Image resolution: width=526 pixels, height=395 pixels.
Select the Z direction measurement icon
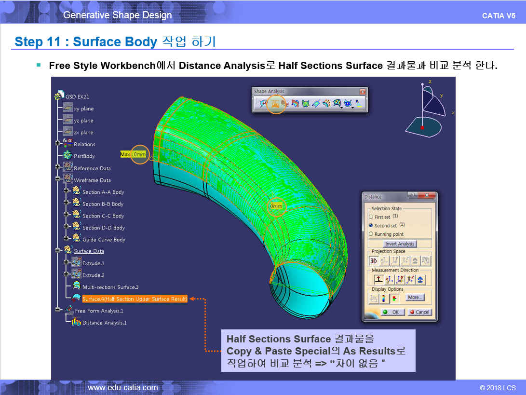411,280
